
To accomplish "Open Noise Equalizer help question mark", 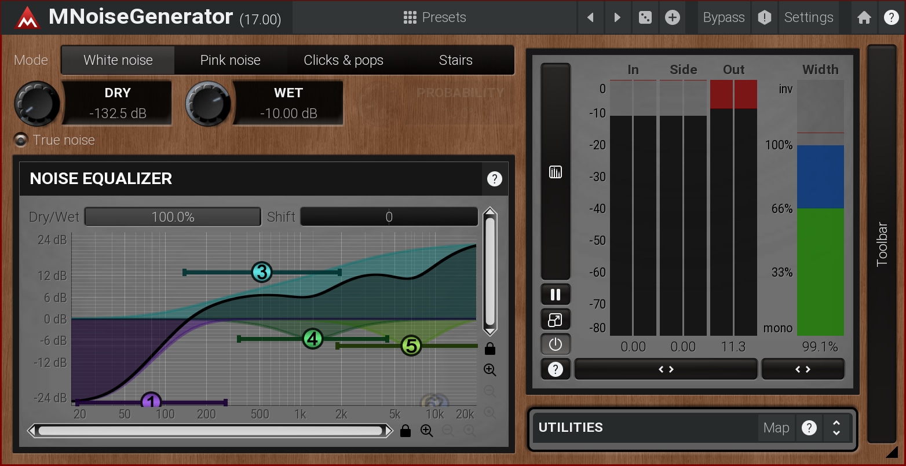I will [494, 179].
